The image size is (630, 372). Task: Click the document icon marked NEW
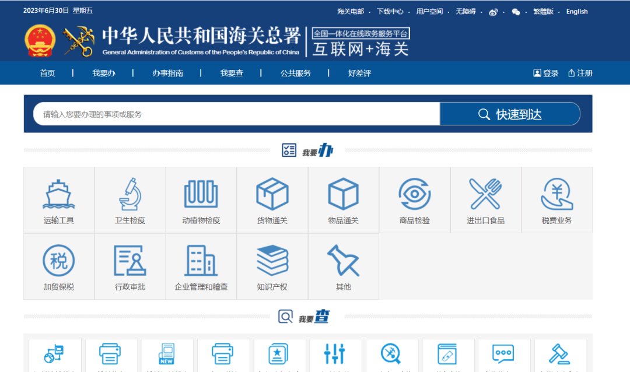(x=166, y=354)
